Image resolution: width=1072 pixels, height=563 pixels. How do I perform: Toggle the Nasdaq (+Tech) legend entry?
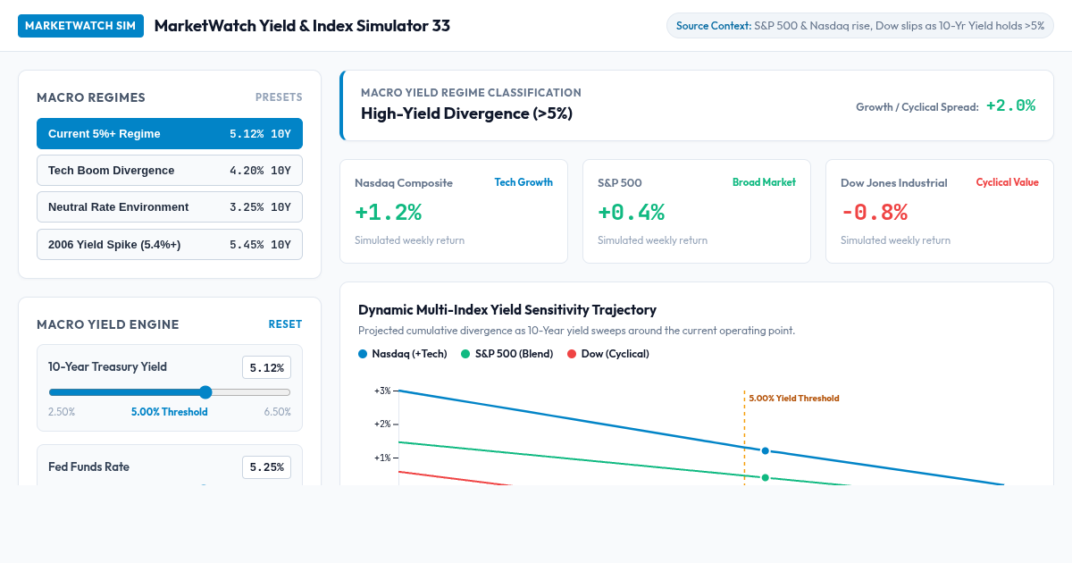[403, 354]
